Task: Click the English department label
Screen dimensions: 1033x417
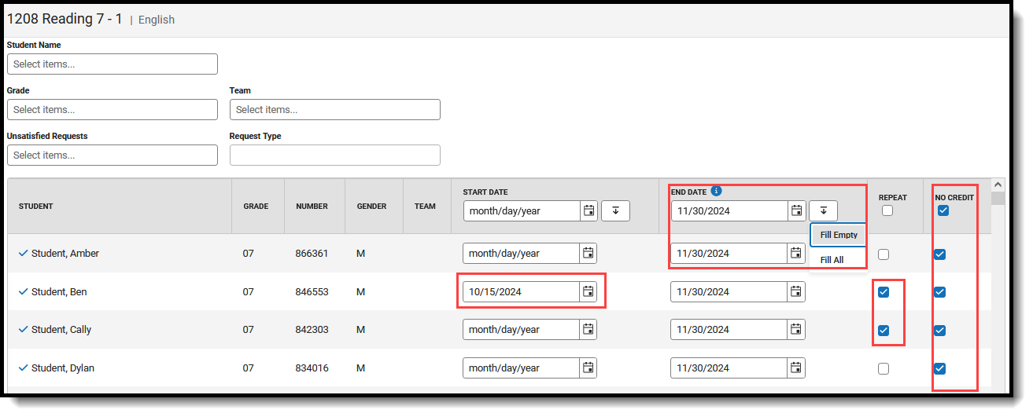Action: 157,20
